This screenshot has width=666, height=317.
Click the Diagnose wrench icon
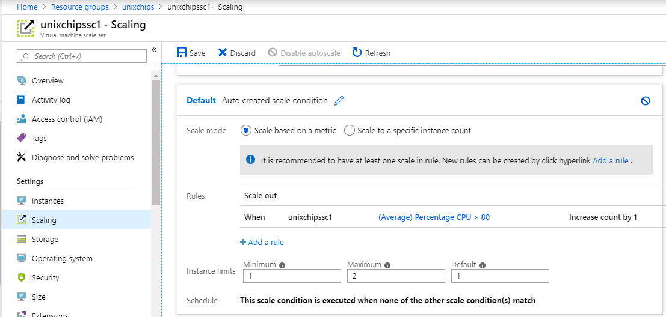click(21, 157)
